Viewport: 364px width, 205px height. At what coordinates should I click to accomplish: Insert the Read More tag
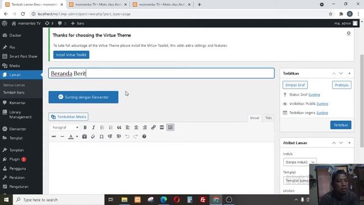tap(162, 128)
